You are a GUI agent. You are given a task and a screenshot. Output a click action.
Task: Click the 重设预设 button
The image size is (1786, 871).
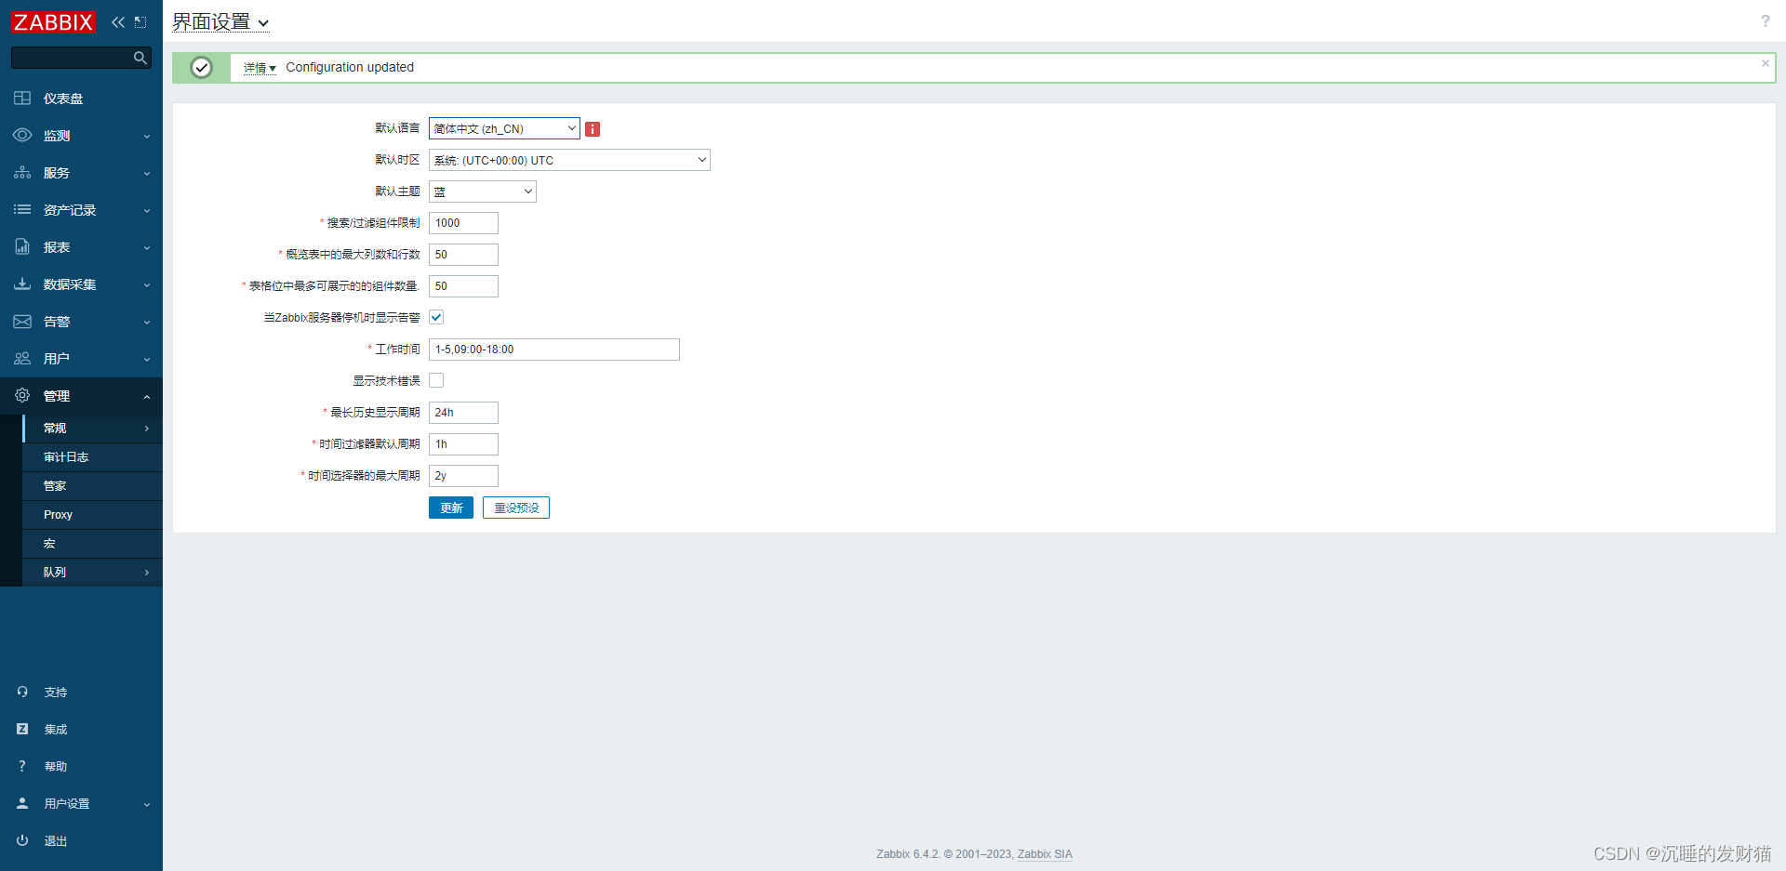pos(516,508)
